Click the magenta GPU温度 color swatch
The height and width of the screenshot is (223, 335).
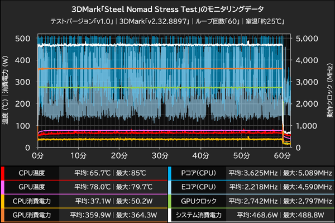point(3,187)
